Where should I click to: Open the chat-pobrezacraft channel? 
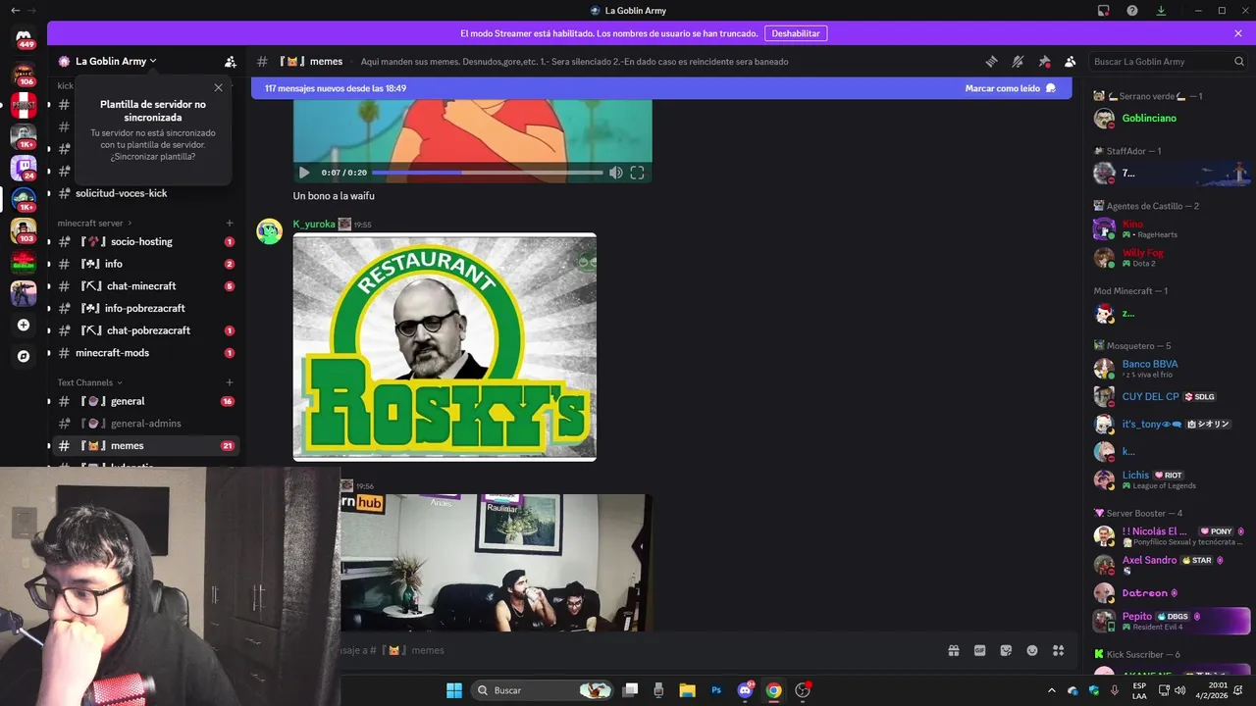point(146,330)
